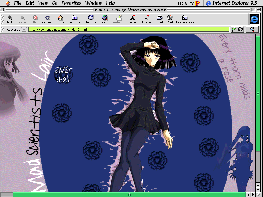
Task: Open the Window menu
Action: (93, 3)
